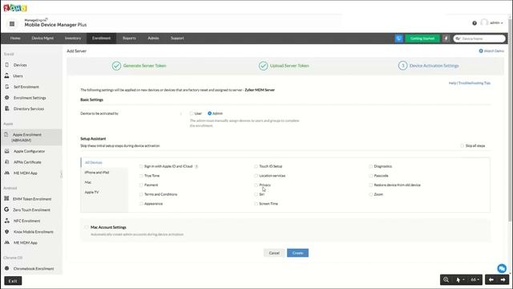The image size is (513, 289).
Task: Collapse the sidebar using the edge handle
Action: click(61, 175)
